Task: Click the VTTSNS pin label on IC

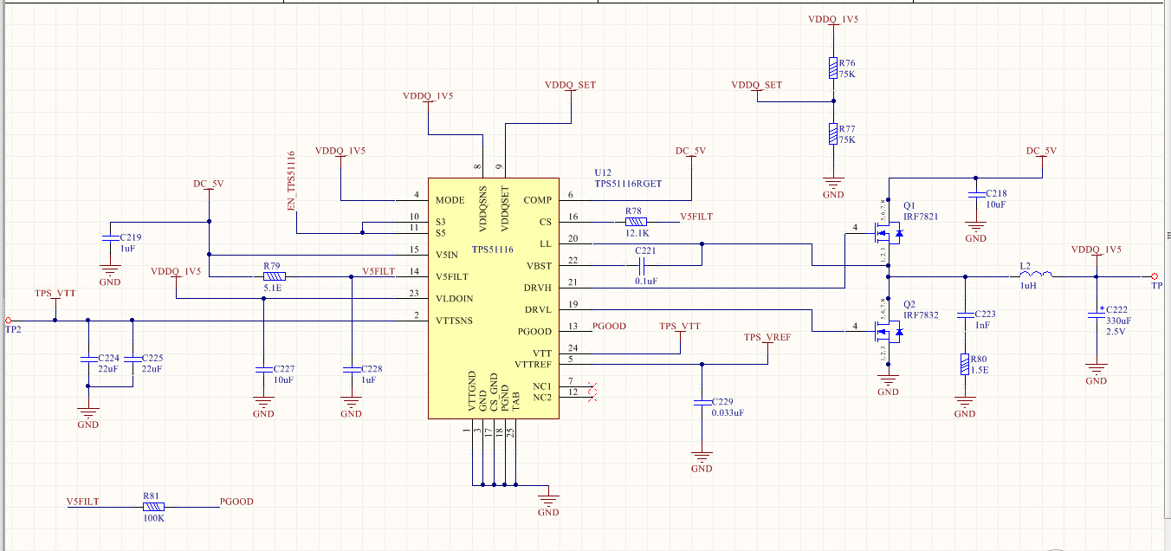Action: pos(456,321)
